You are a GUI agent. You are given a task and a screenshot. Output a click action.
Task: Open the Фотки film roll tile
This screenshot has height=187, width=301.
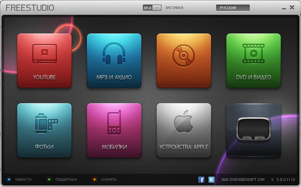point(44,130)
